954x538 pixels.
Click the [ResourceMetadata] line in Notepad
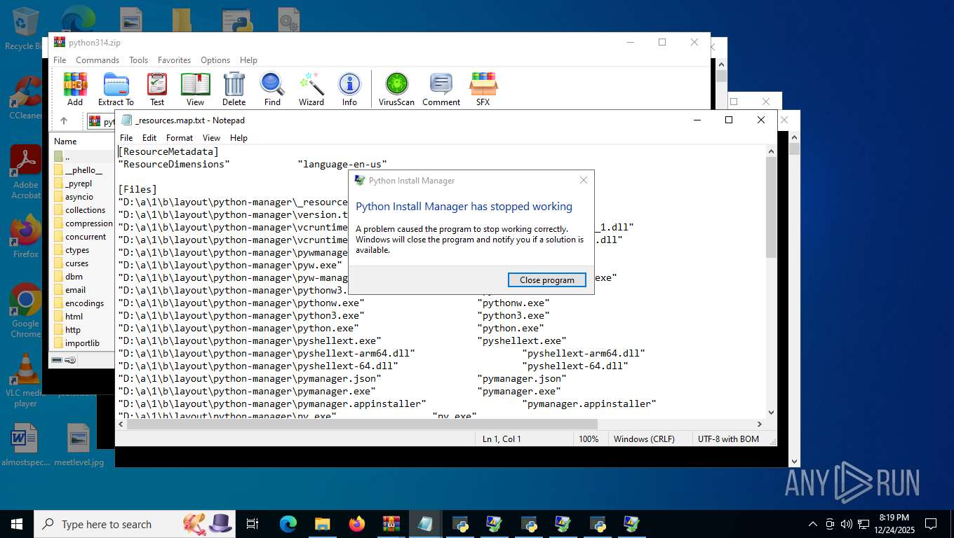[x=168, y=151]
